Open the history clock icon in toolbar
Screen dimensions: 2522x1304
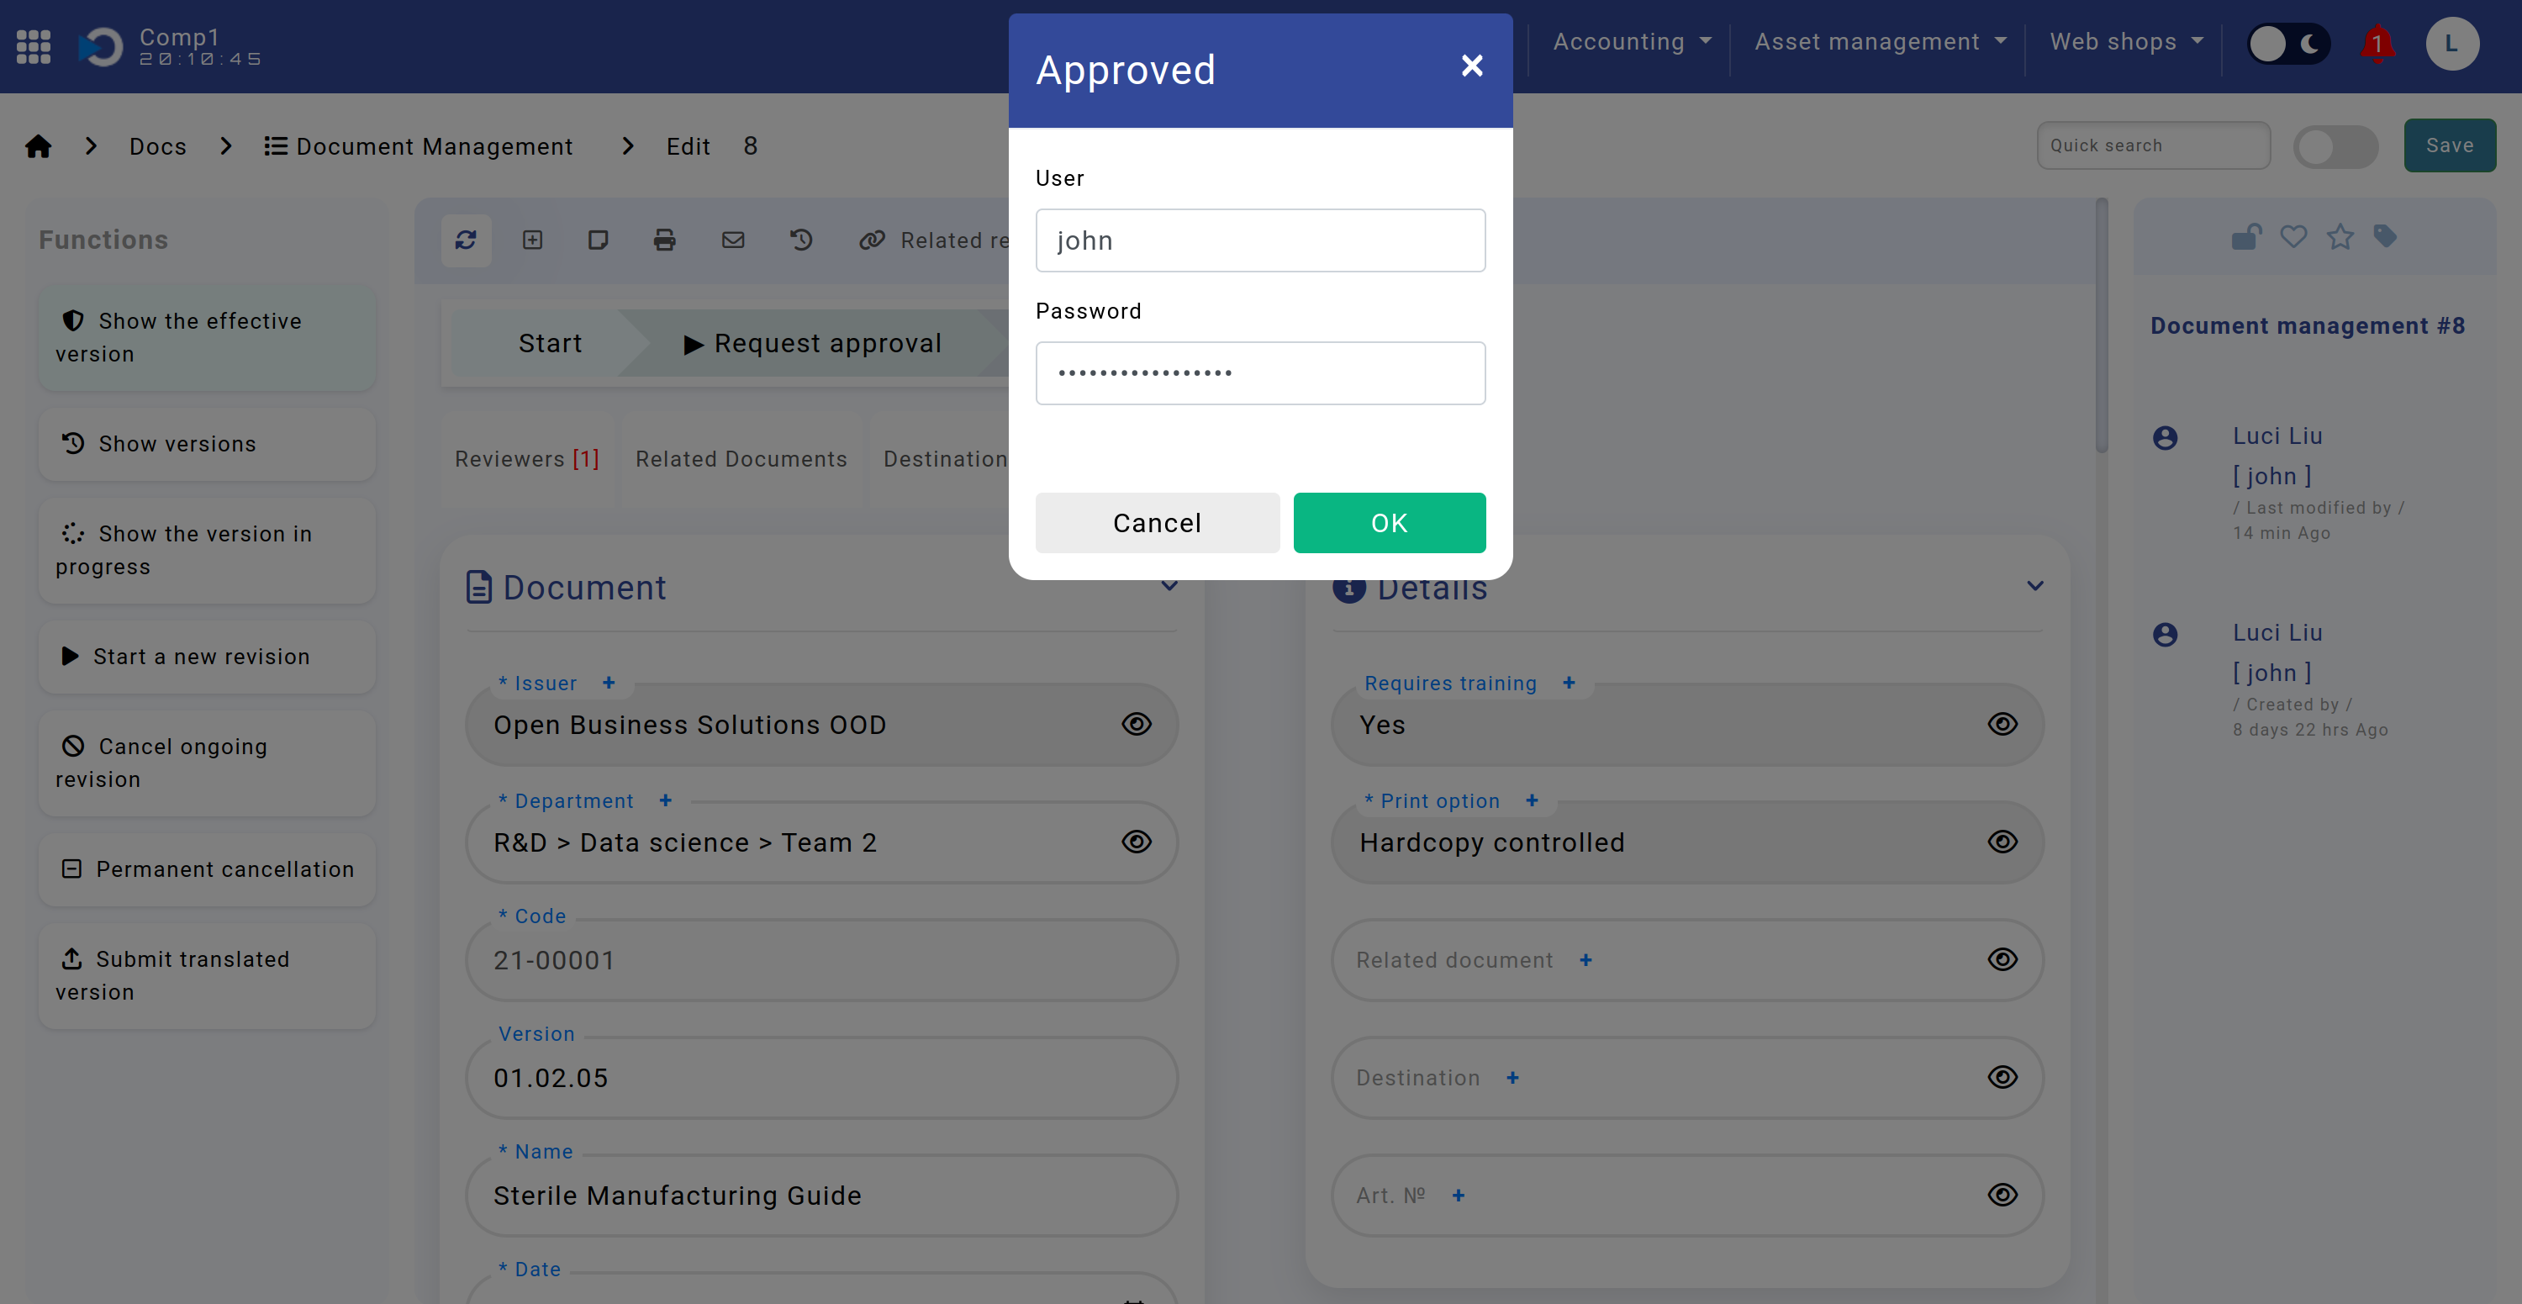[801, 240]
